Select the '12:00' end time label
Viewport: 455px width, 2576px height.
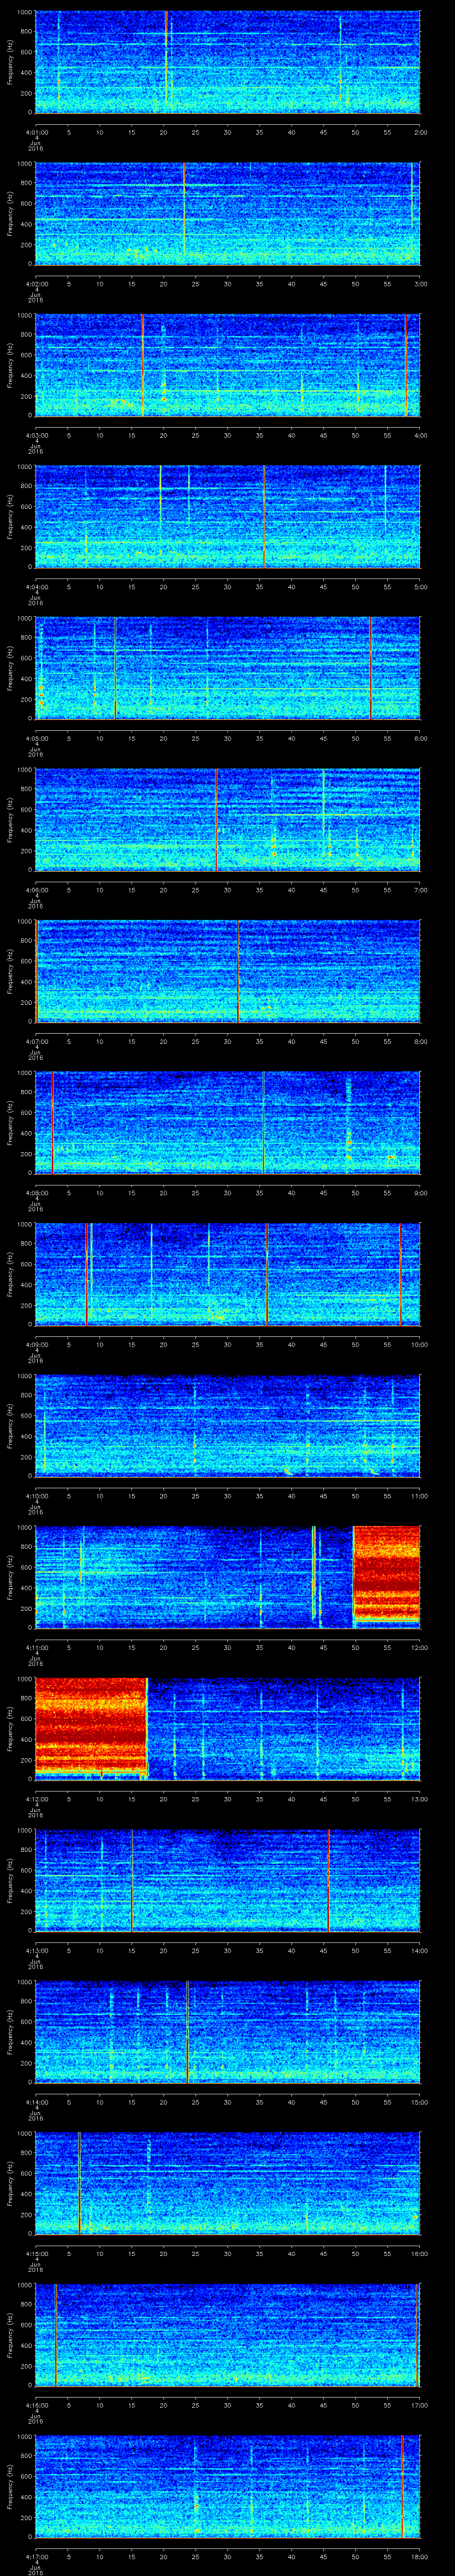(419, 1647)
